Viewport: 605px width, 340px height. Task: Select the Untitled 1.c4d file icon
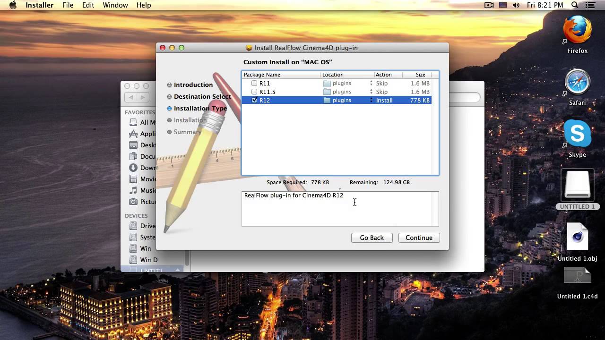577,276
